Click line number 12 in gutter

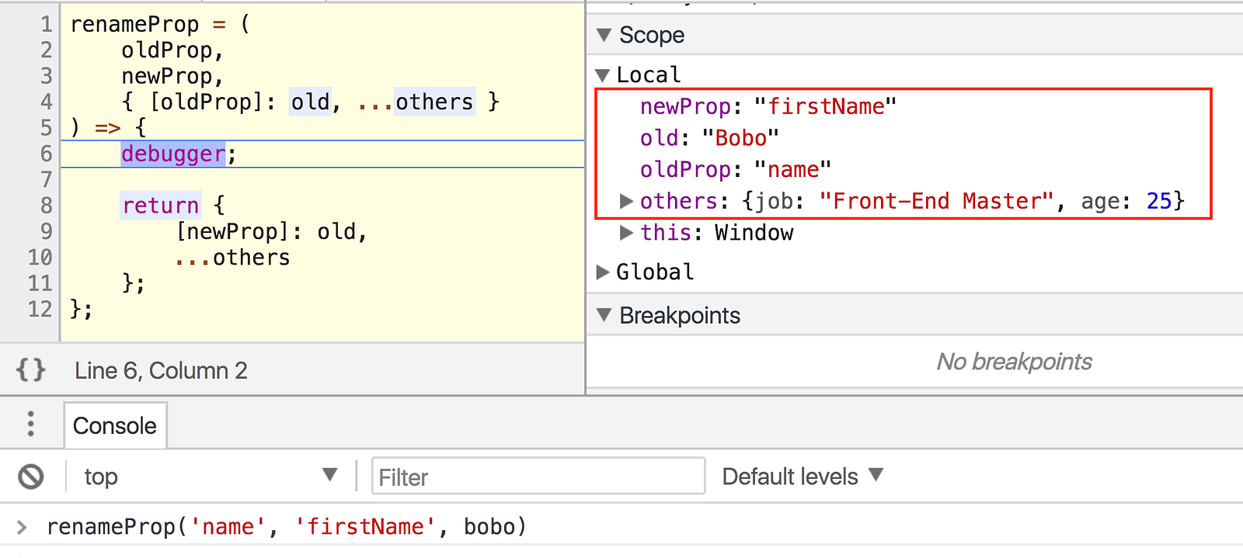pyautogui.click(x=40, y=309)
